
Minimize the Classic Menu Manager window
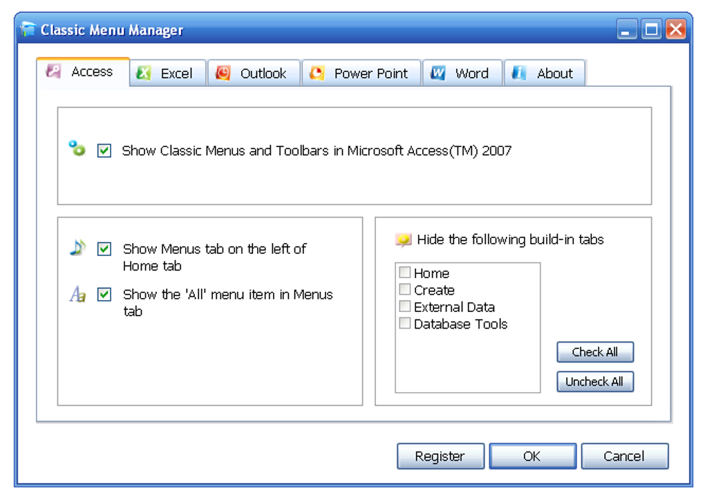pyautogui.click(x=626, y=30)
